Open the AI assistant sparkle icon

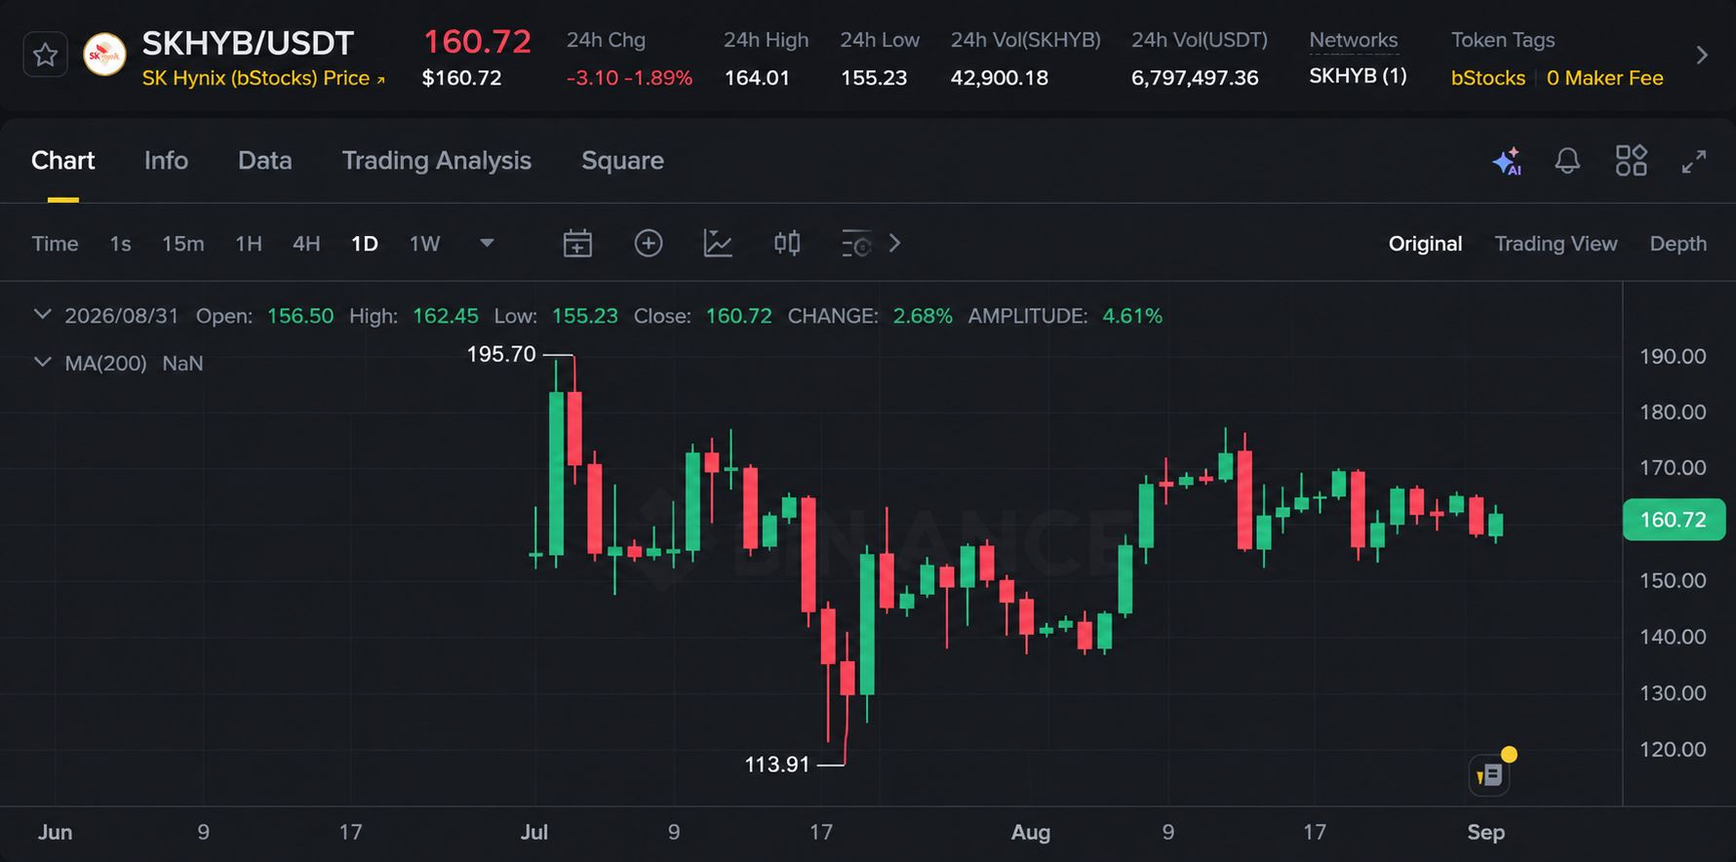(1507, 161)
